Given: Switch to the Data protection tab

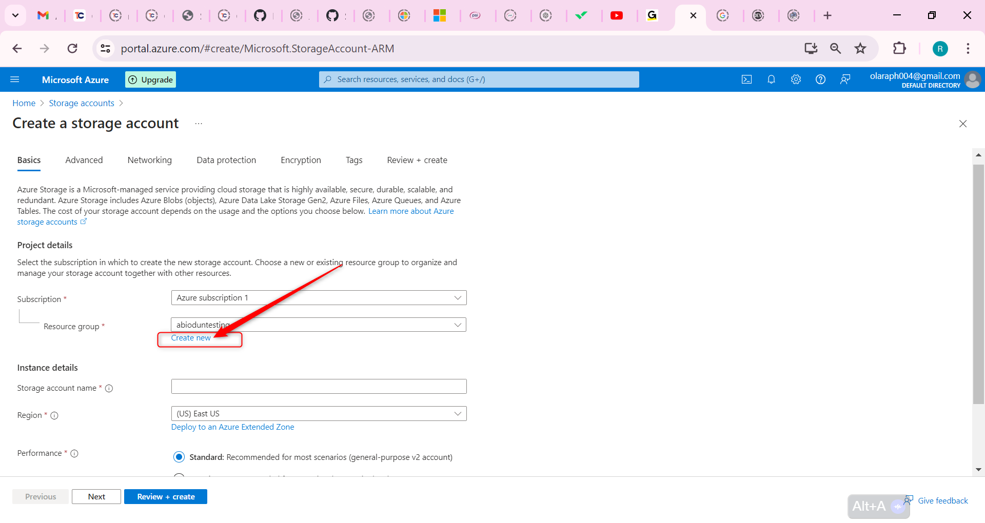Looking at the screenshot, I should pos(226,160).
